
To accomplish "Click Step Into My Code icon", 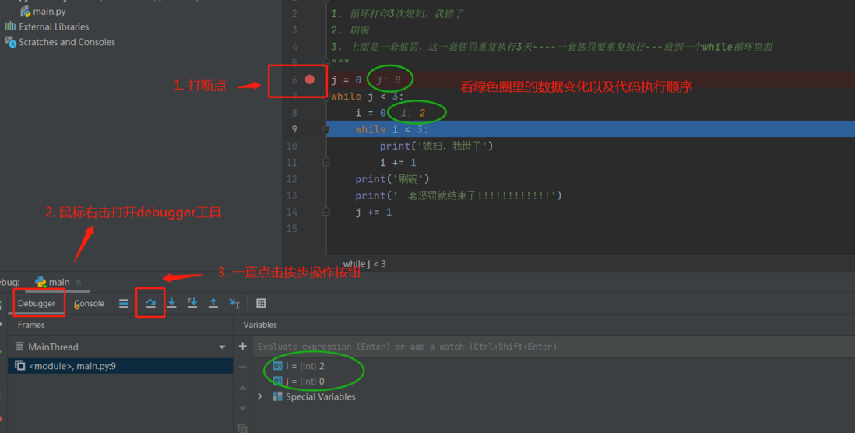I will 192,303.
